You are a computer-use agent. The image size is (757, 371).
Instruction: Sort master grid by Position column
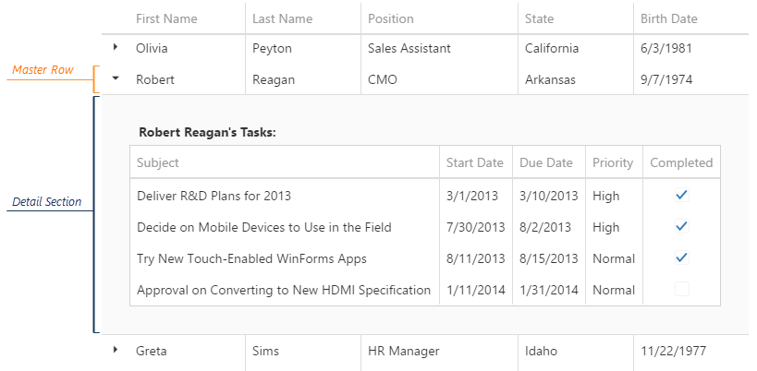391,18
